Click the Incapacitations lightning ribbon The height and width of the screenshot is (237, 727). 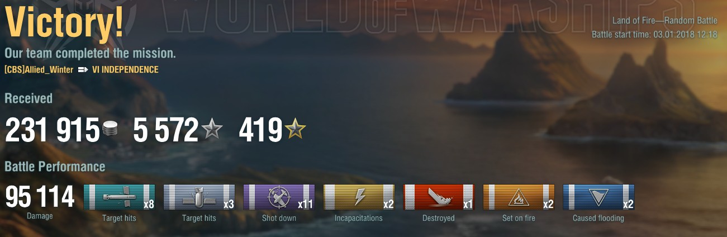[359, 197]
